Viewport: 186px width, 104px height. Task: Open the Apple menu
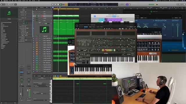pos(1,1)
